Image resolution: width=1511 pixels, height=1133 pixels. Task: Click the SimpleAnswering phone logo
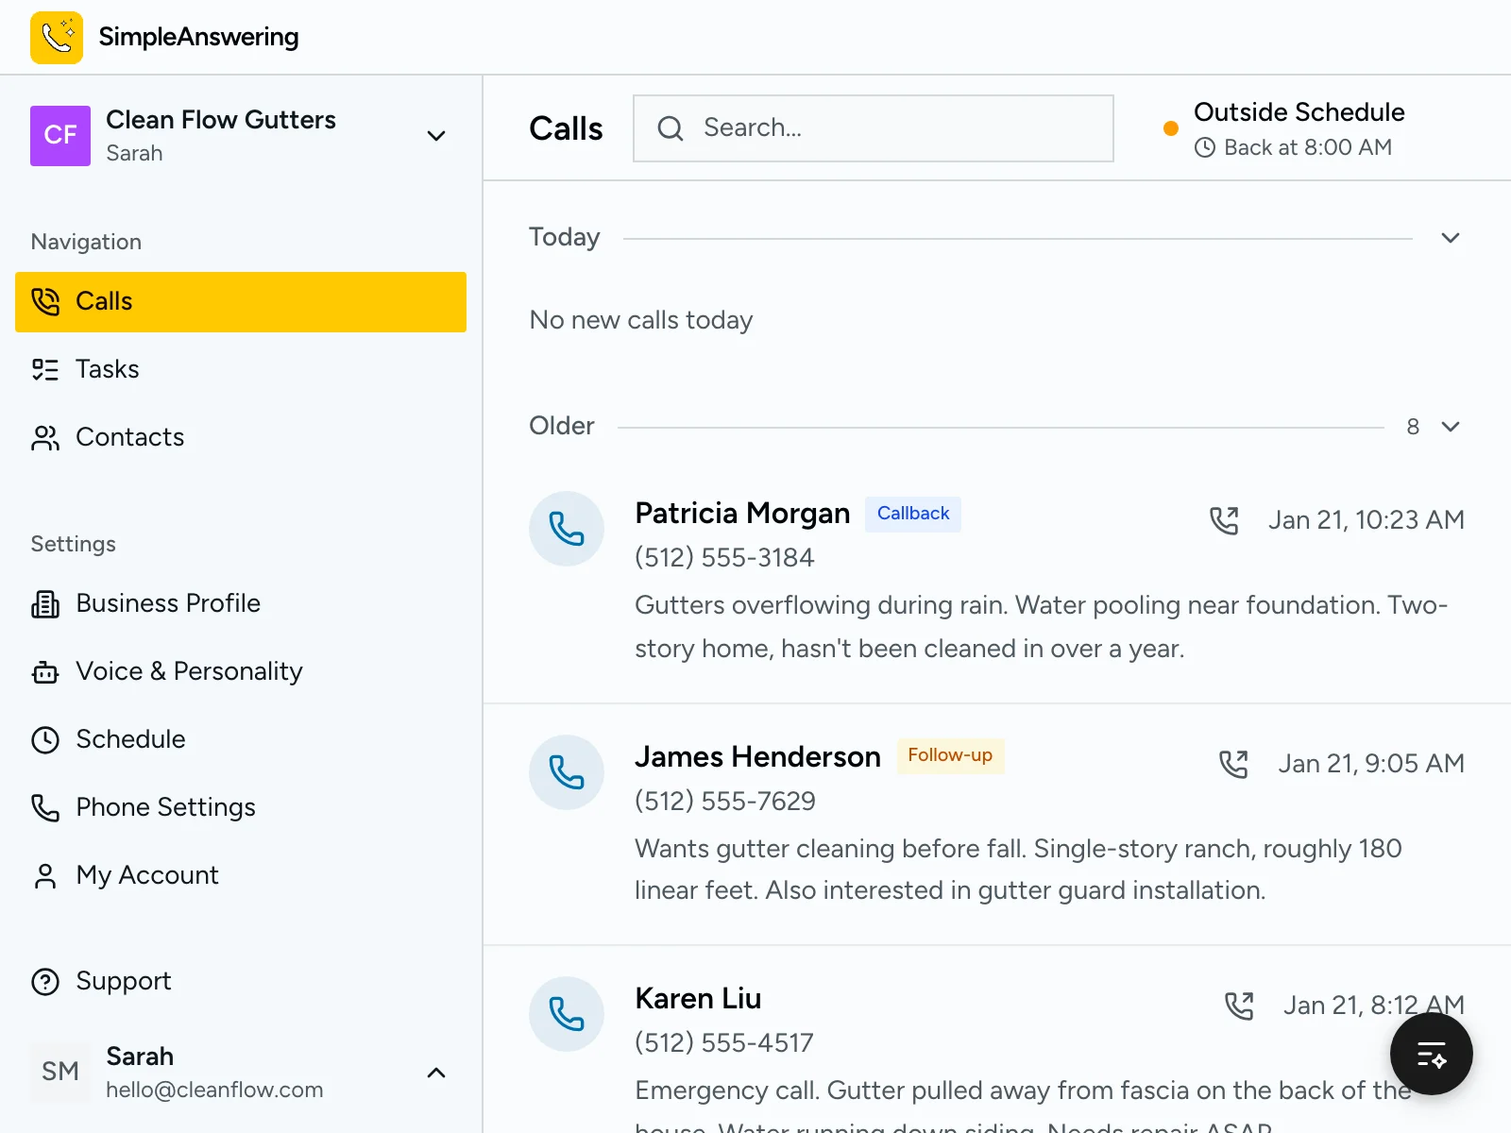coord(57,37)
